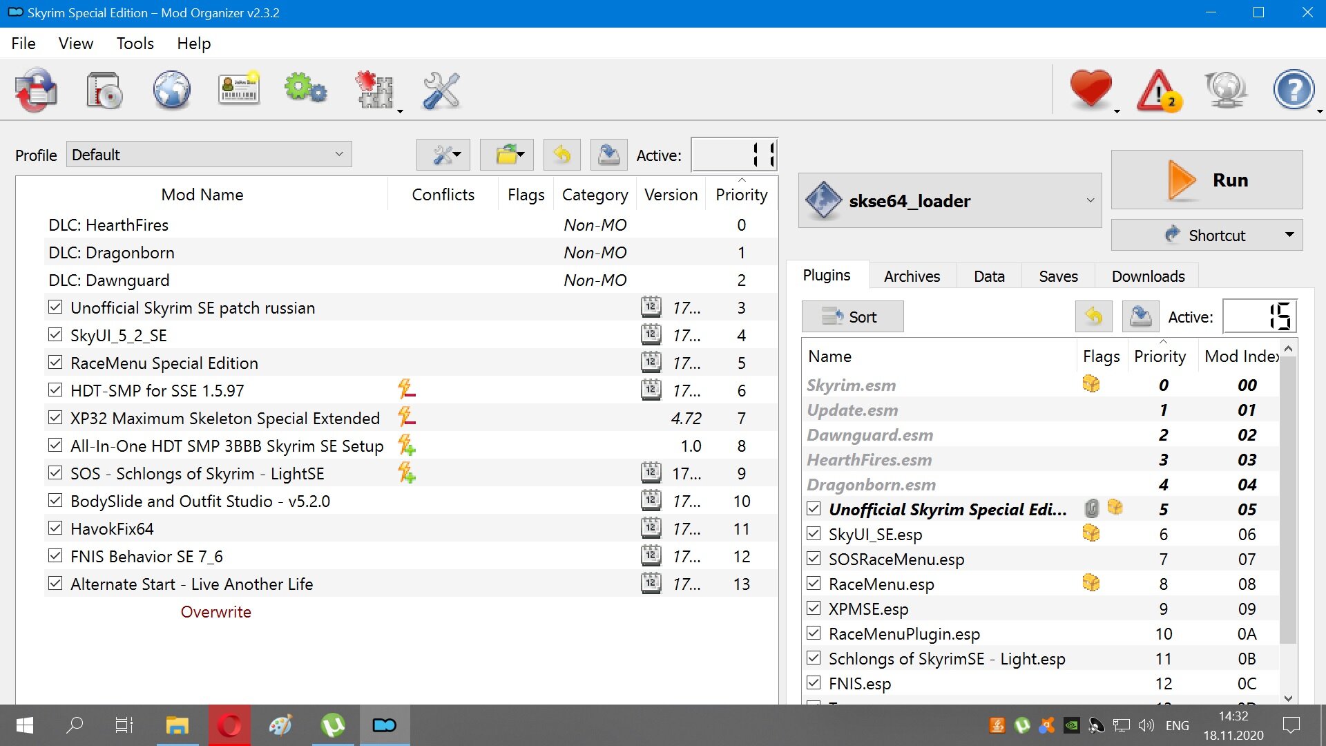The image size is (1326, 746).
Task: Restore plugin list backup arrow icon
Action: 1094,316
